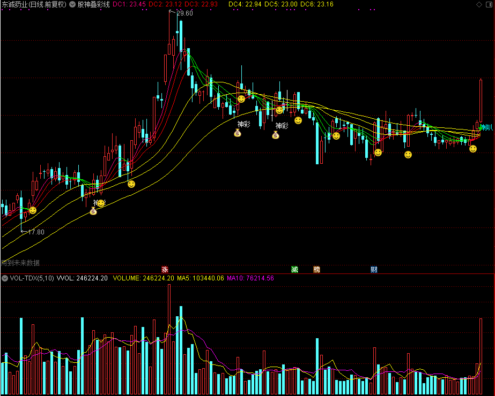Viewport: 495px width, 396px height.
Task: Click the DC6: 23.16 value
Action: click(x=317, y=4)
